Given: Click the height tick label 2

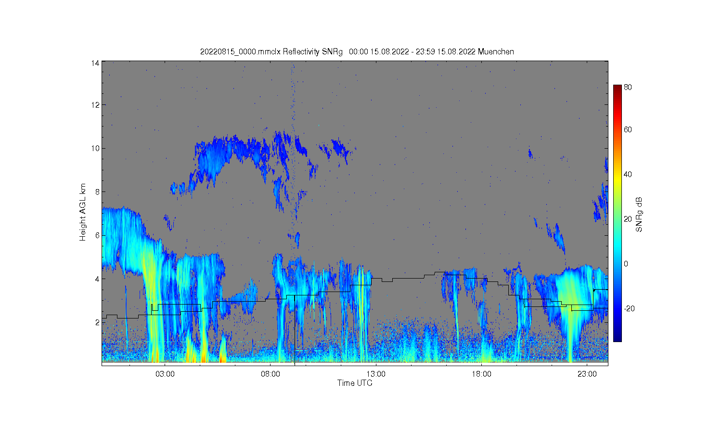Looking at the screenshot, I should [x=97, y=322].
